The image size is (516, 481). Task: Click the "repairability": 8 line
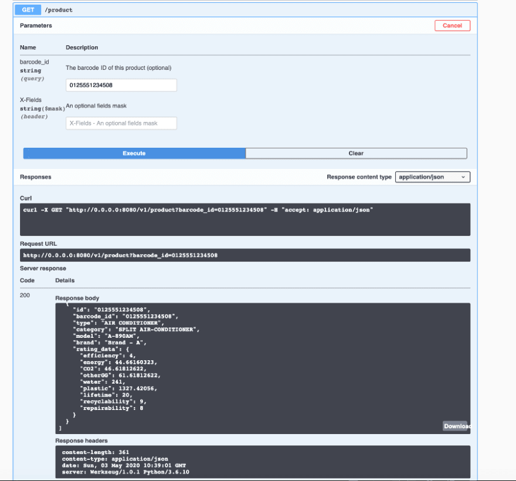tap(111, 408)
